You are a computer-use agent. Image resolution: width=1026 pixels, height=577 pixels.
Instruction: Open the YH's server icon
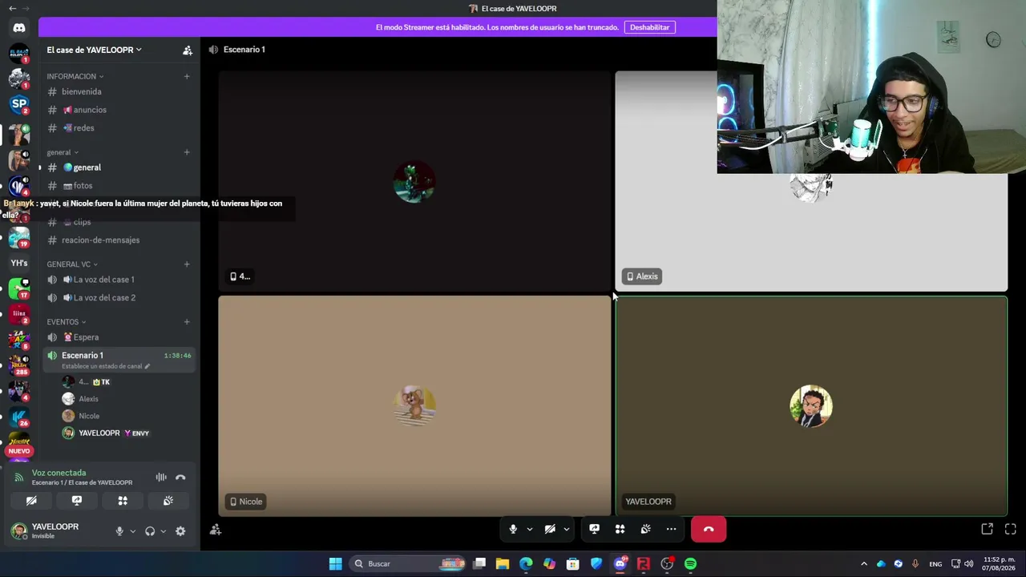coord(19,263)
